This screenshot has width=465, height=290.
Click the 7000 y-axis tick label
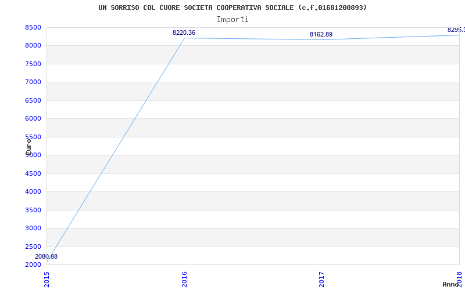coord(33,82)
